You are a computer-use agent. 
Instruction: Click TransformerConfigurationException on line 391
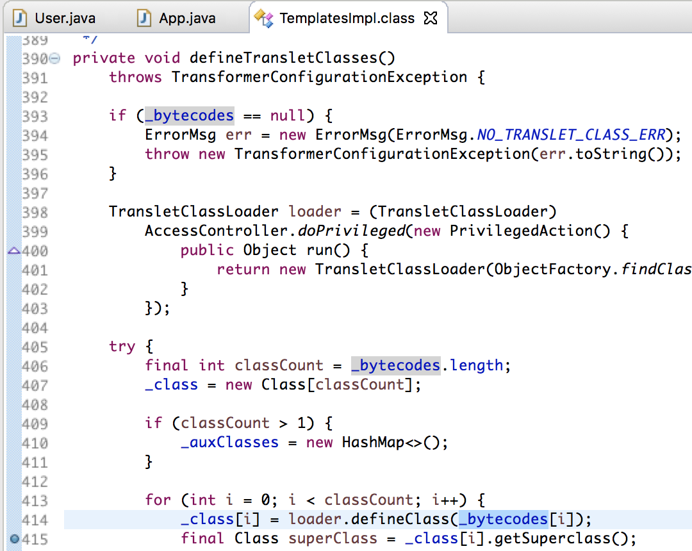point(319,77)
